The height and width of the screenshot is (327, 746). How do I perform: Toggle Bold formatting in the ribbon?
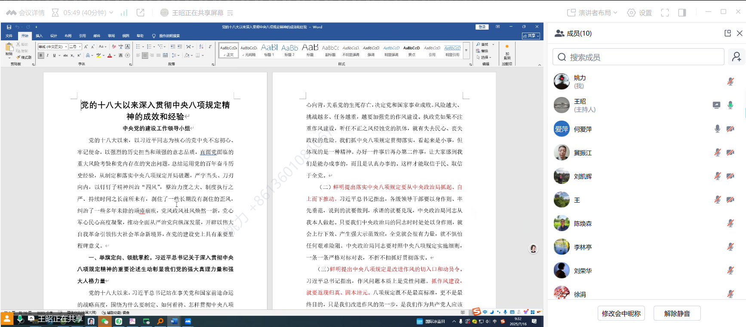coord(41,55)
